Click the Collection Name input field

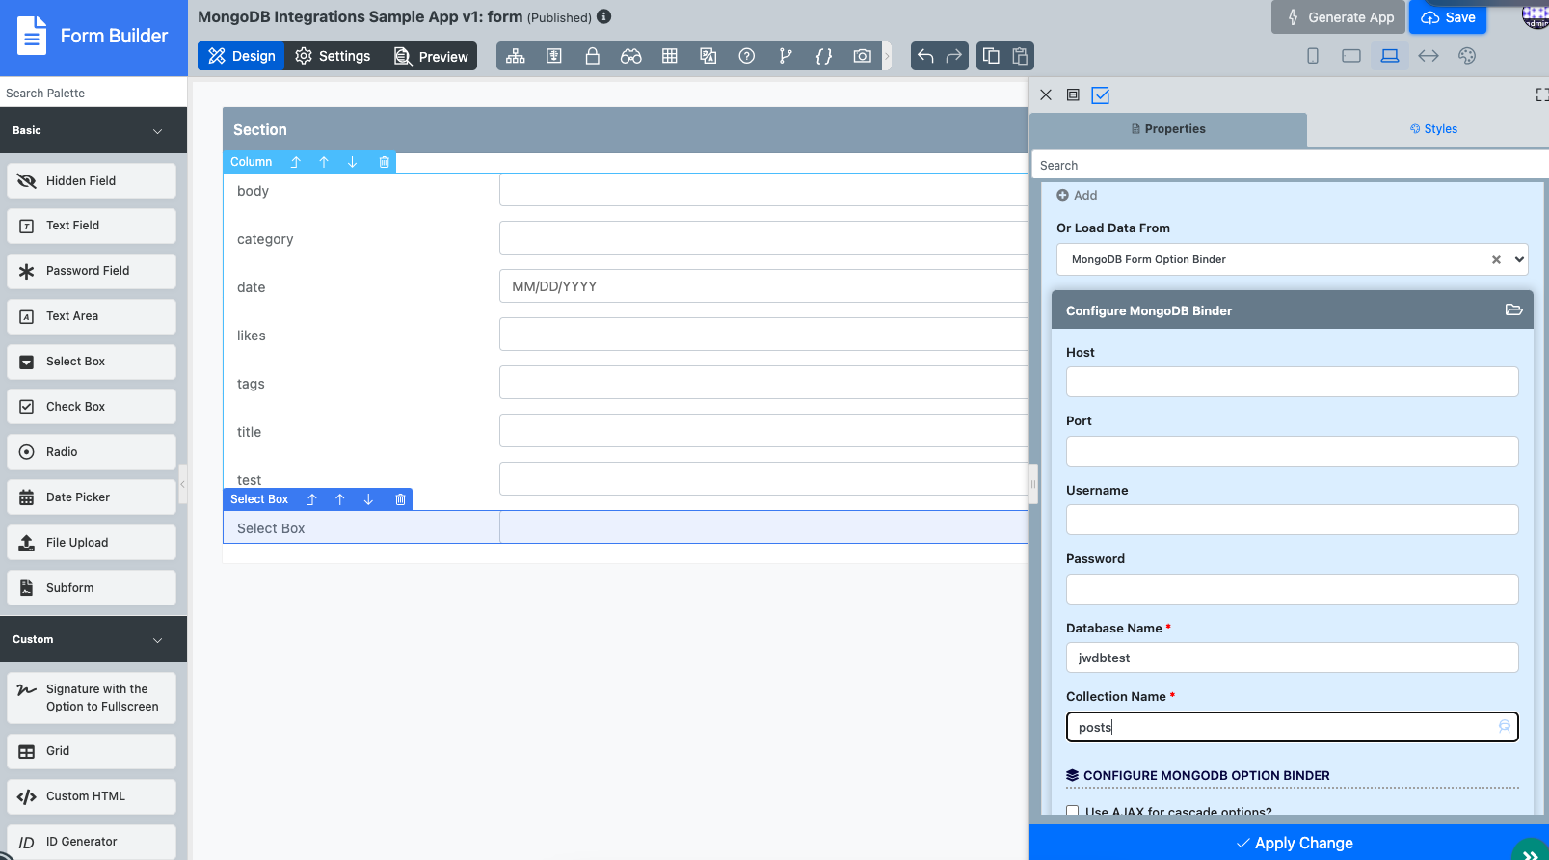[1292, 727]
